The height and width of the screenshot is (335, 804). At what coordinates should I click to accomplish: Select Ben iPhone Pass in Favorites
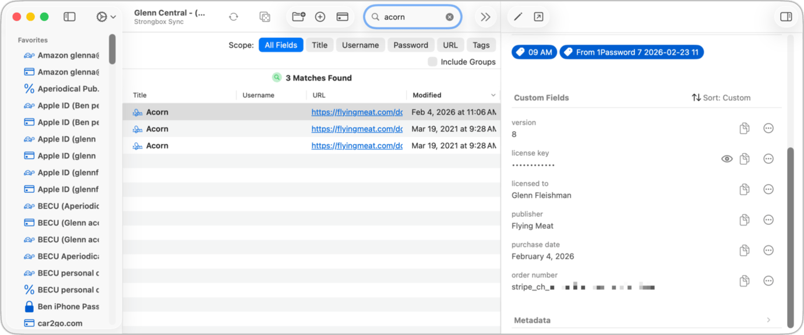61,306
